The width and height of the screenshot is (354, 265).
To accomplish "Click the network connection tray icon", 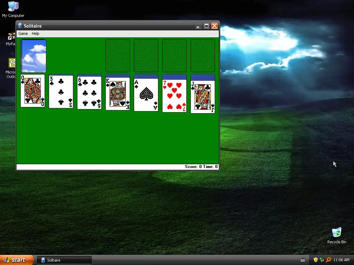I will pos(322,260).
